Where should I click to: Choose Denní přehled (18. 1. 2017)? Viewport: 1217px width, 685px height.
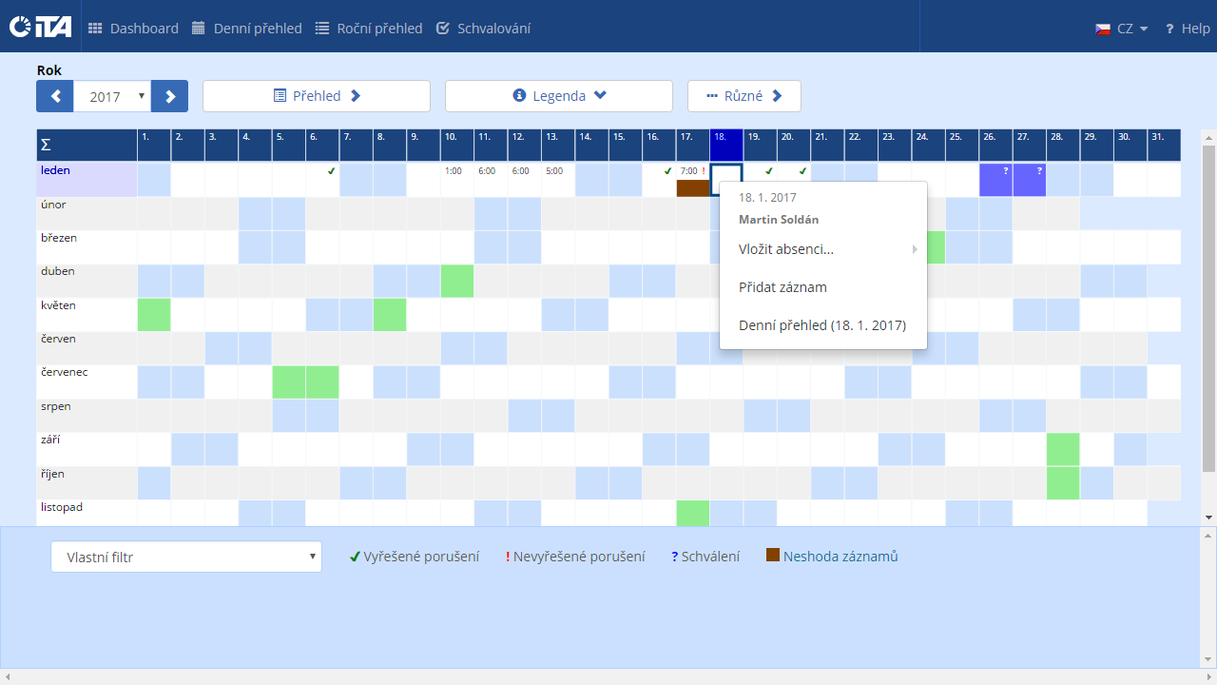click(x=822, y=325)
